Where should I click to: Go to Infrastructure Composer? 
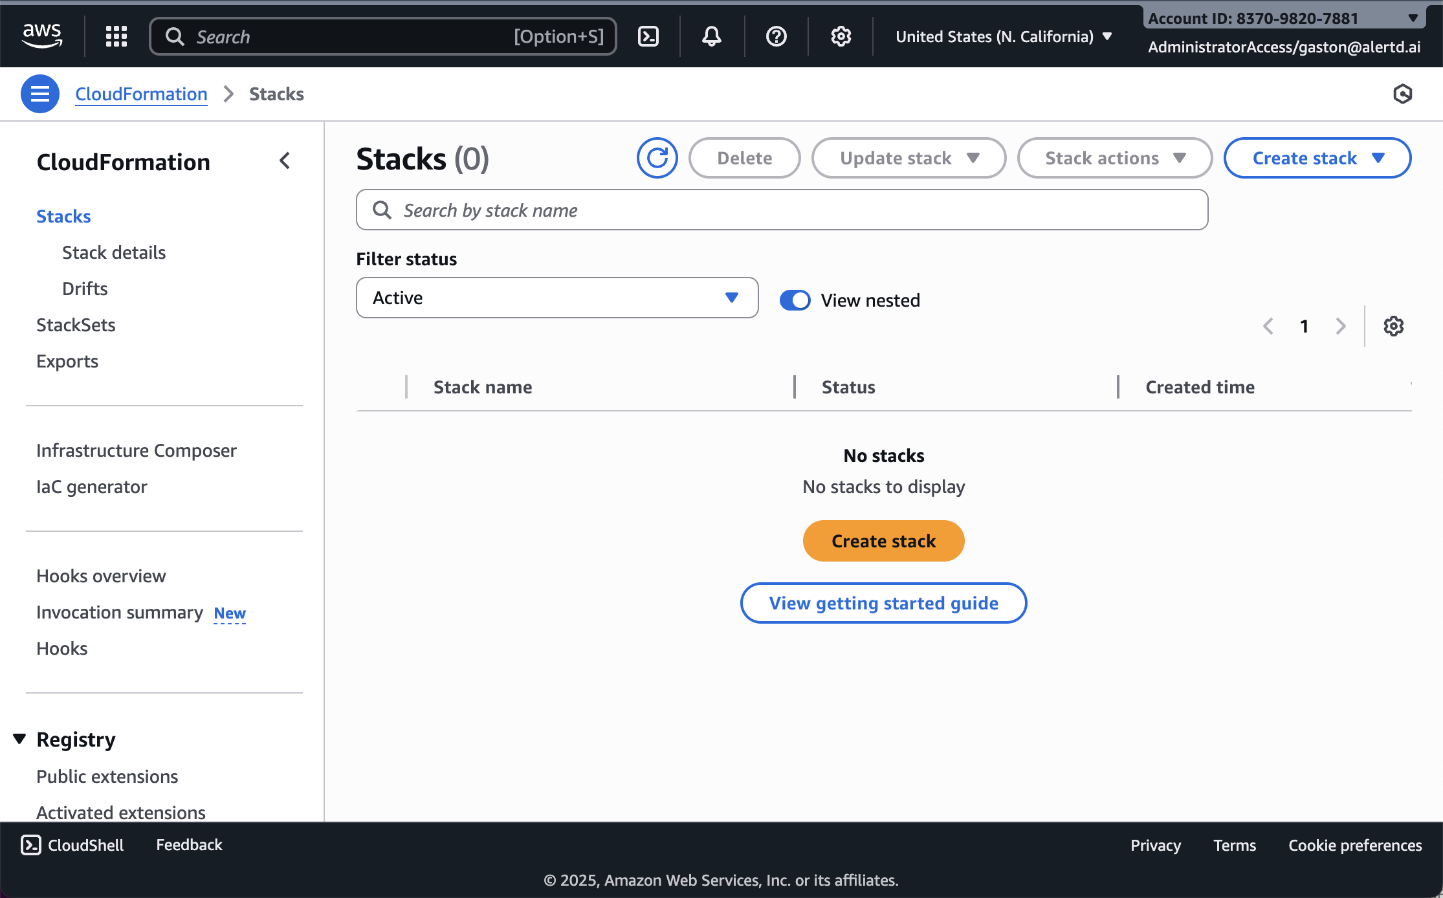137,450
